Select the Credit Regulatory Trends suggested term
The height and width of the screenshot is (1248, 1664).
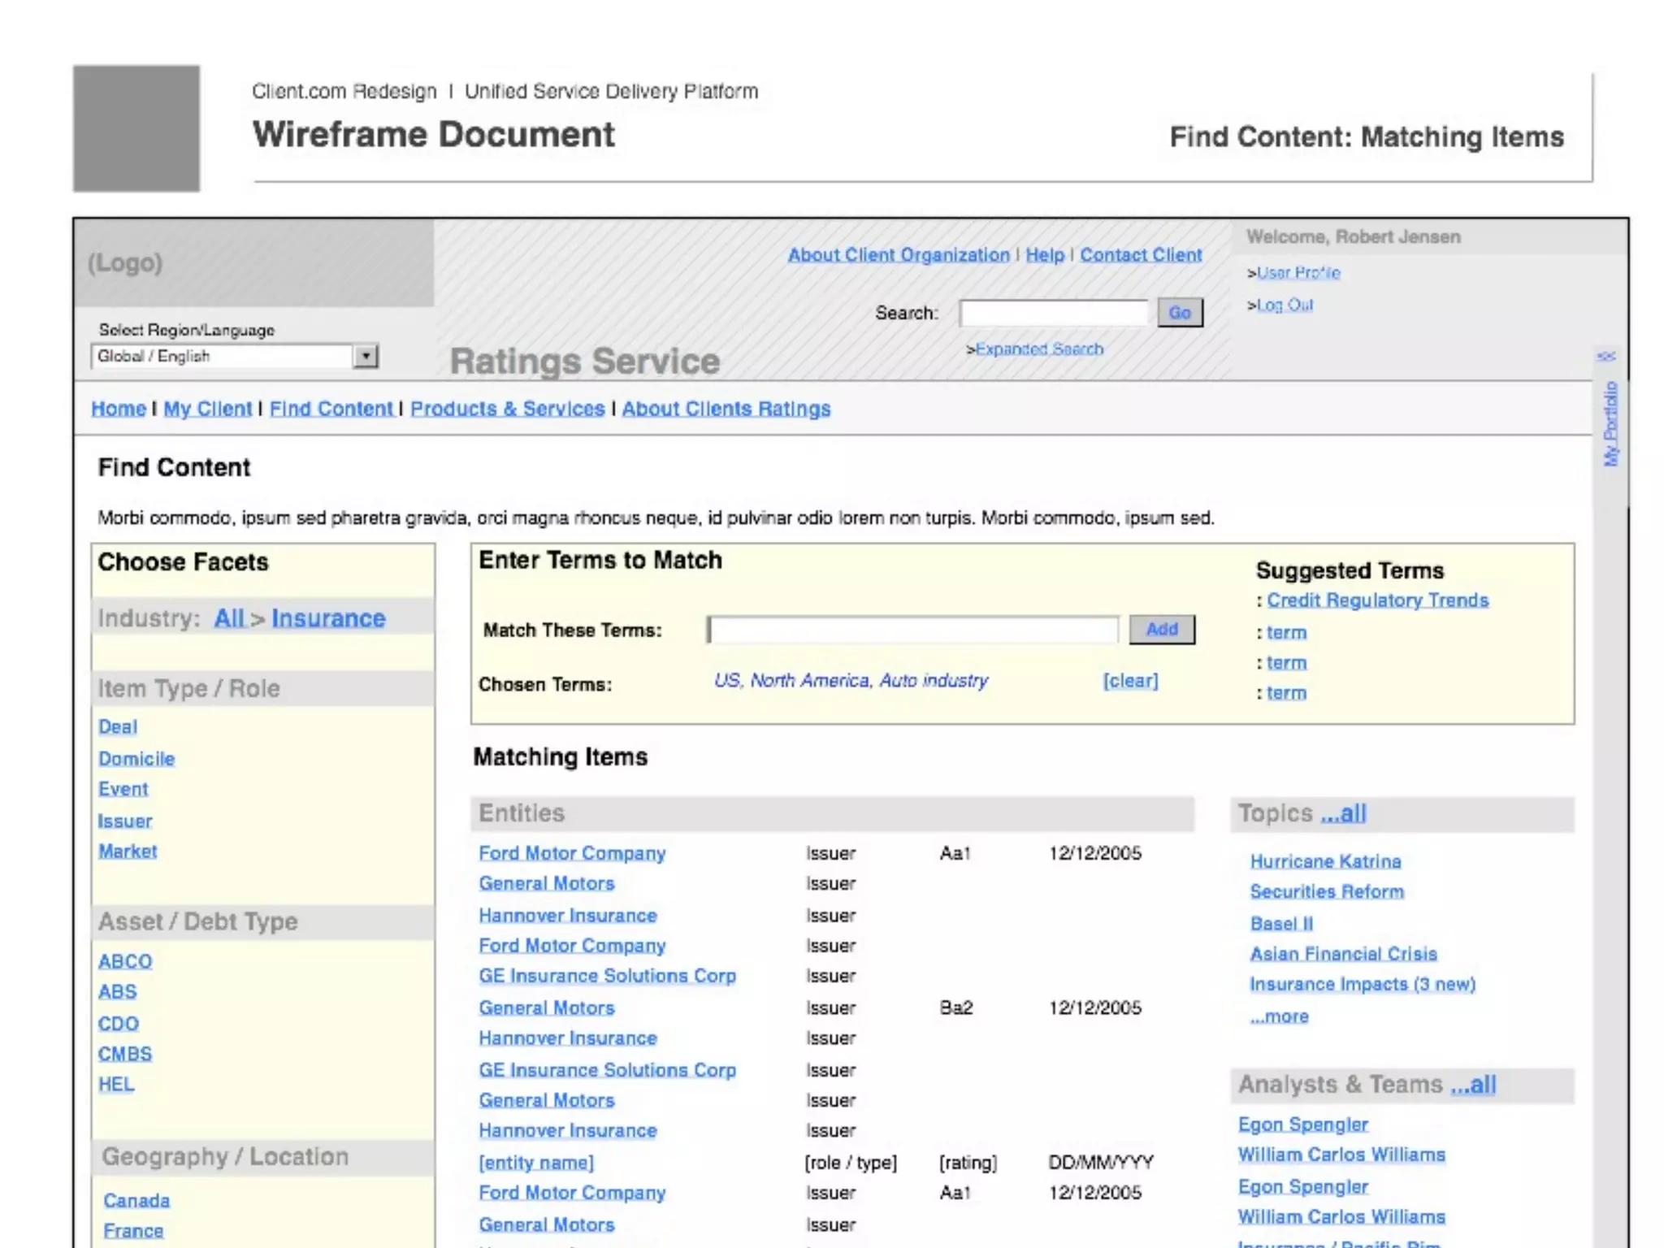[x=1377, y=600]
